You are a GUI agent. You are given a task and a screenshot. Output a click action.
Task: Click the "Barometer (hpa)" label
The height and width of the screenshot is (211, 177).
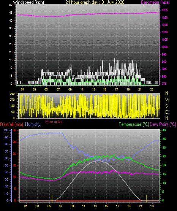155,2
